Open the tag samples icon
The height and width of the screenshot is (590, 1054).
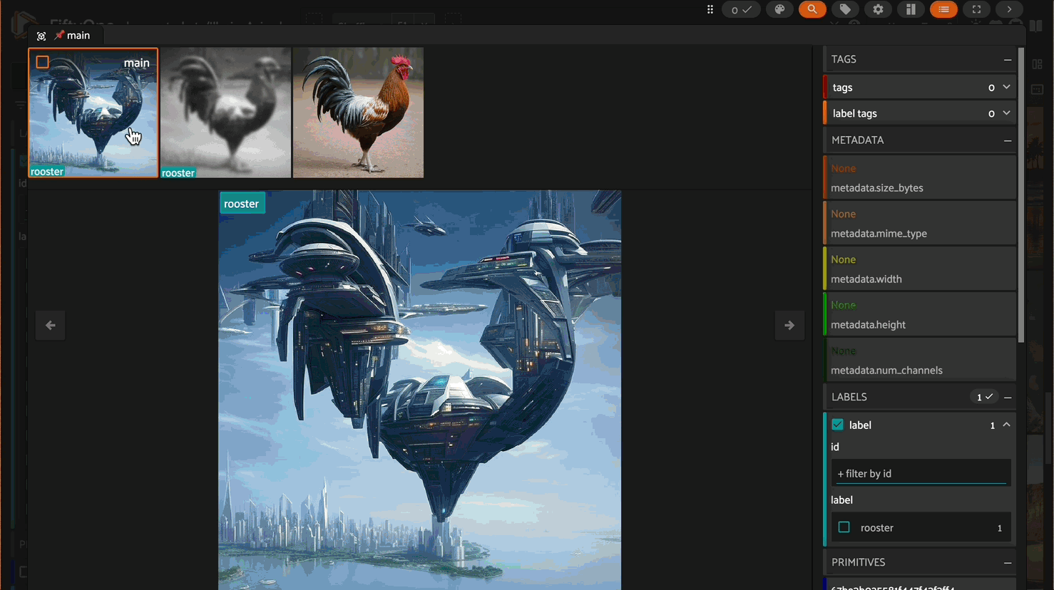pos(845,9)
